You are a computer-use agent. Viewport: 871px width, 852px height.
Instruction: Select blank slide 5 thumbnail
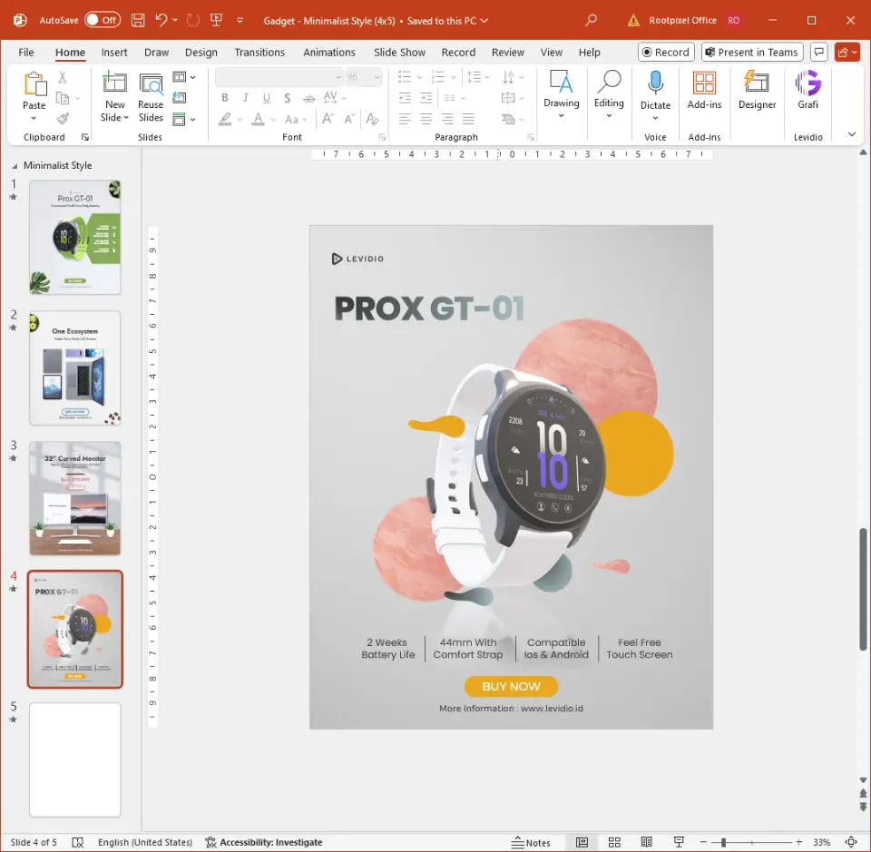click(x=75, y=759)
